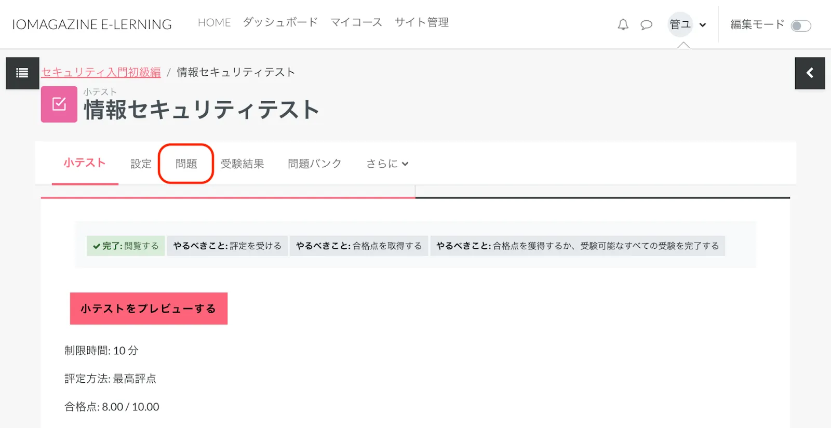
Task: Open the messaging speech bubble icon
Action: click(646, 24)
